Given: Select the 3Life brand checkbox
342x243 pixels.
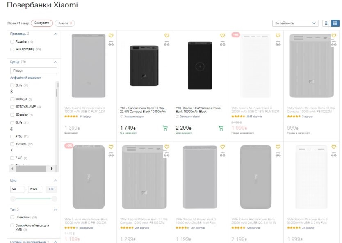Looking at the screenshot, I should [12, 122].
